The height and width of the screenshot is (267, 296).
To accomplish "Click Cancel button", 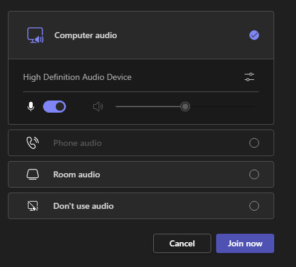I will click(x=182, y=243).
